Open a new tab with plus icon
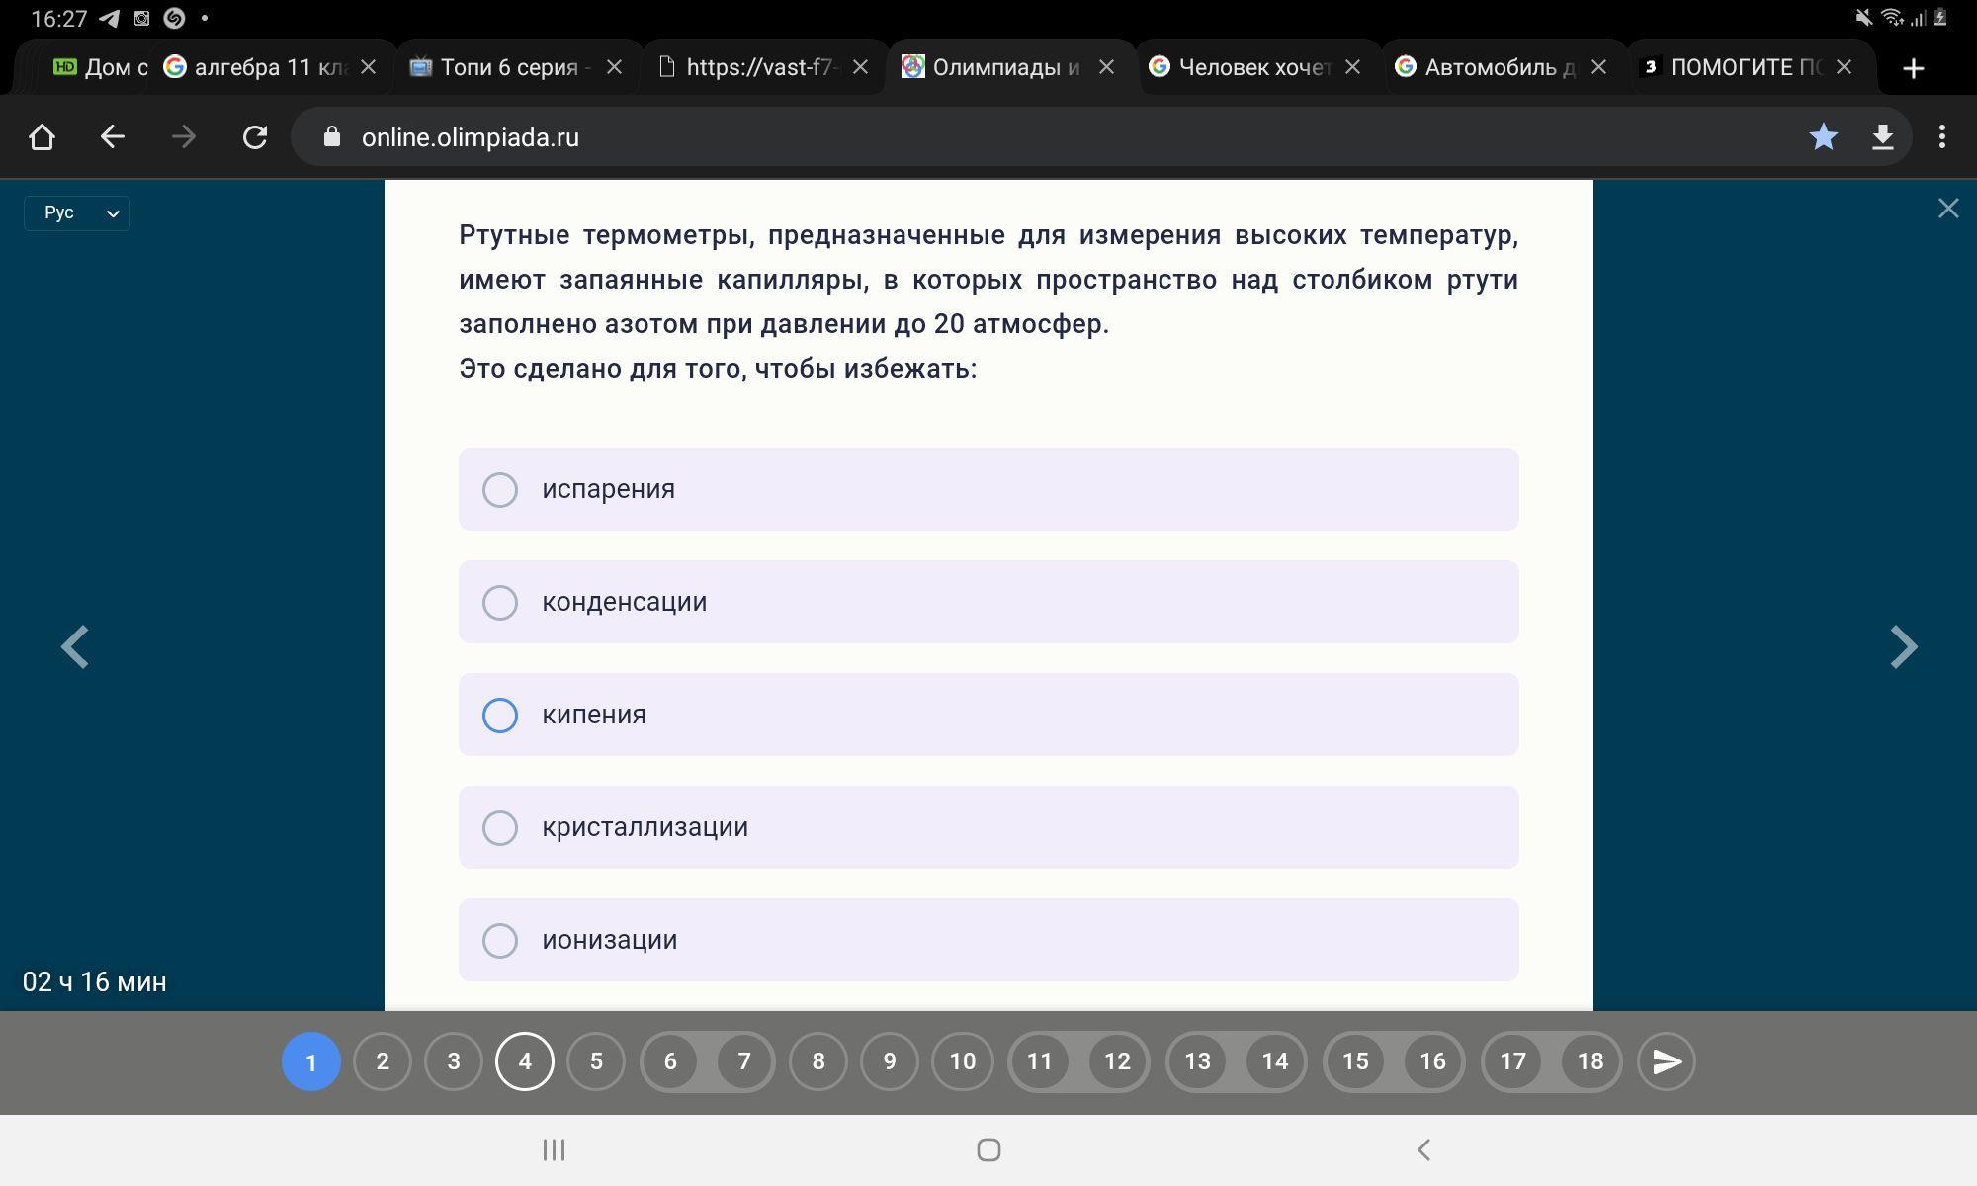 (1913, 68)
